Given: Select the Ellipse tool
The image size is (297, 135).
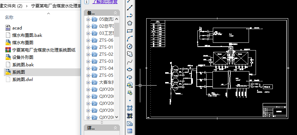Looking at the screenshot, I should click(x=130, y=70).
